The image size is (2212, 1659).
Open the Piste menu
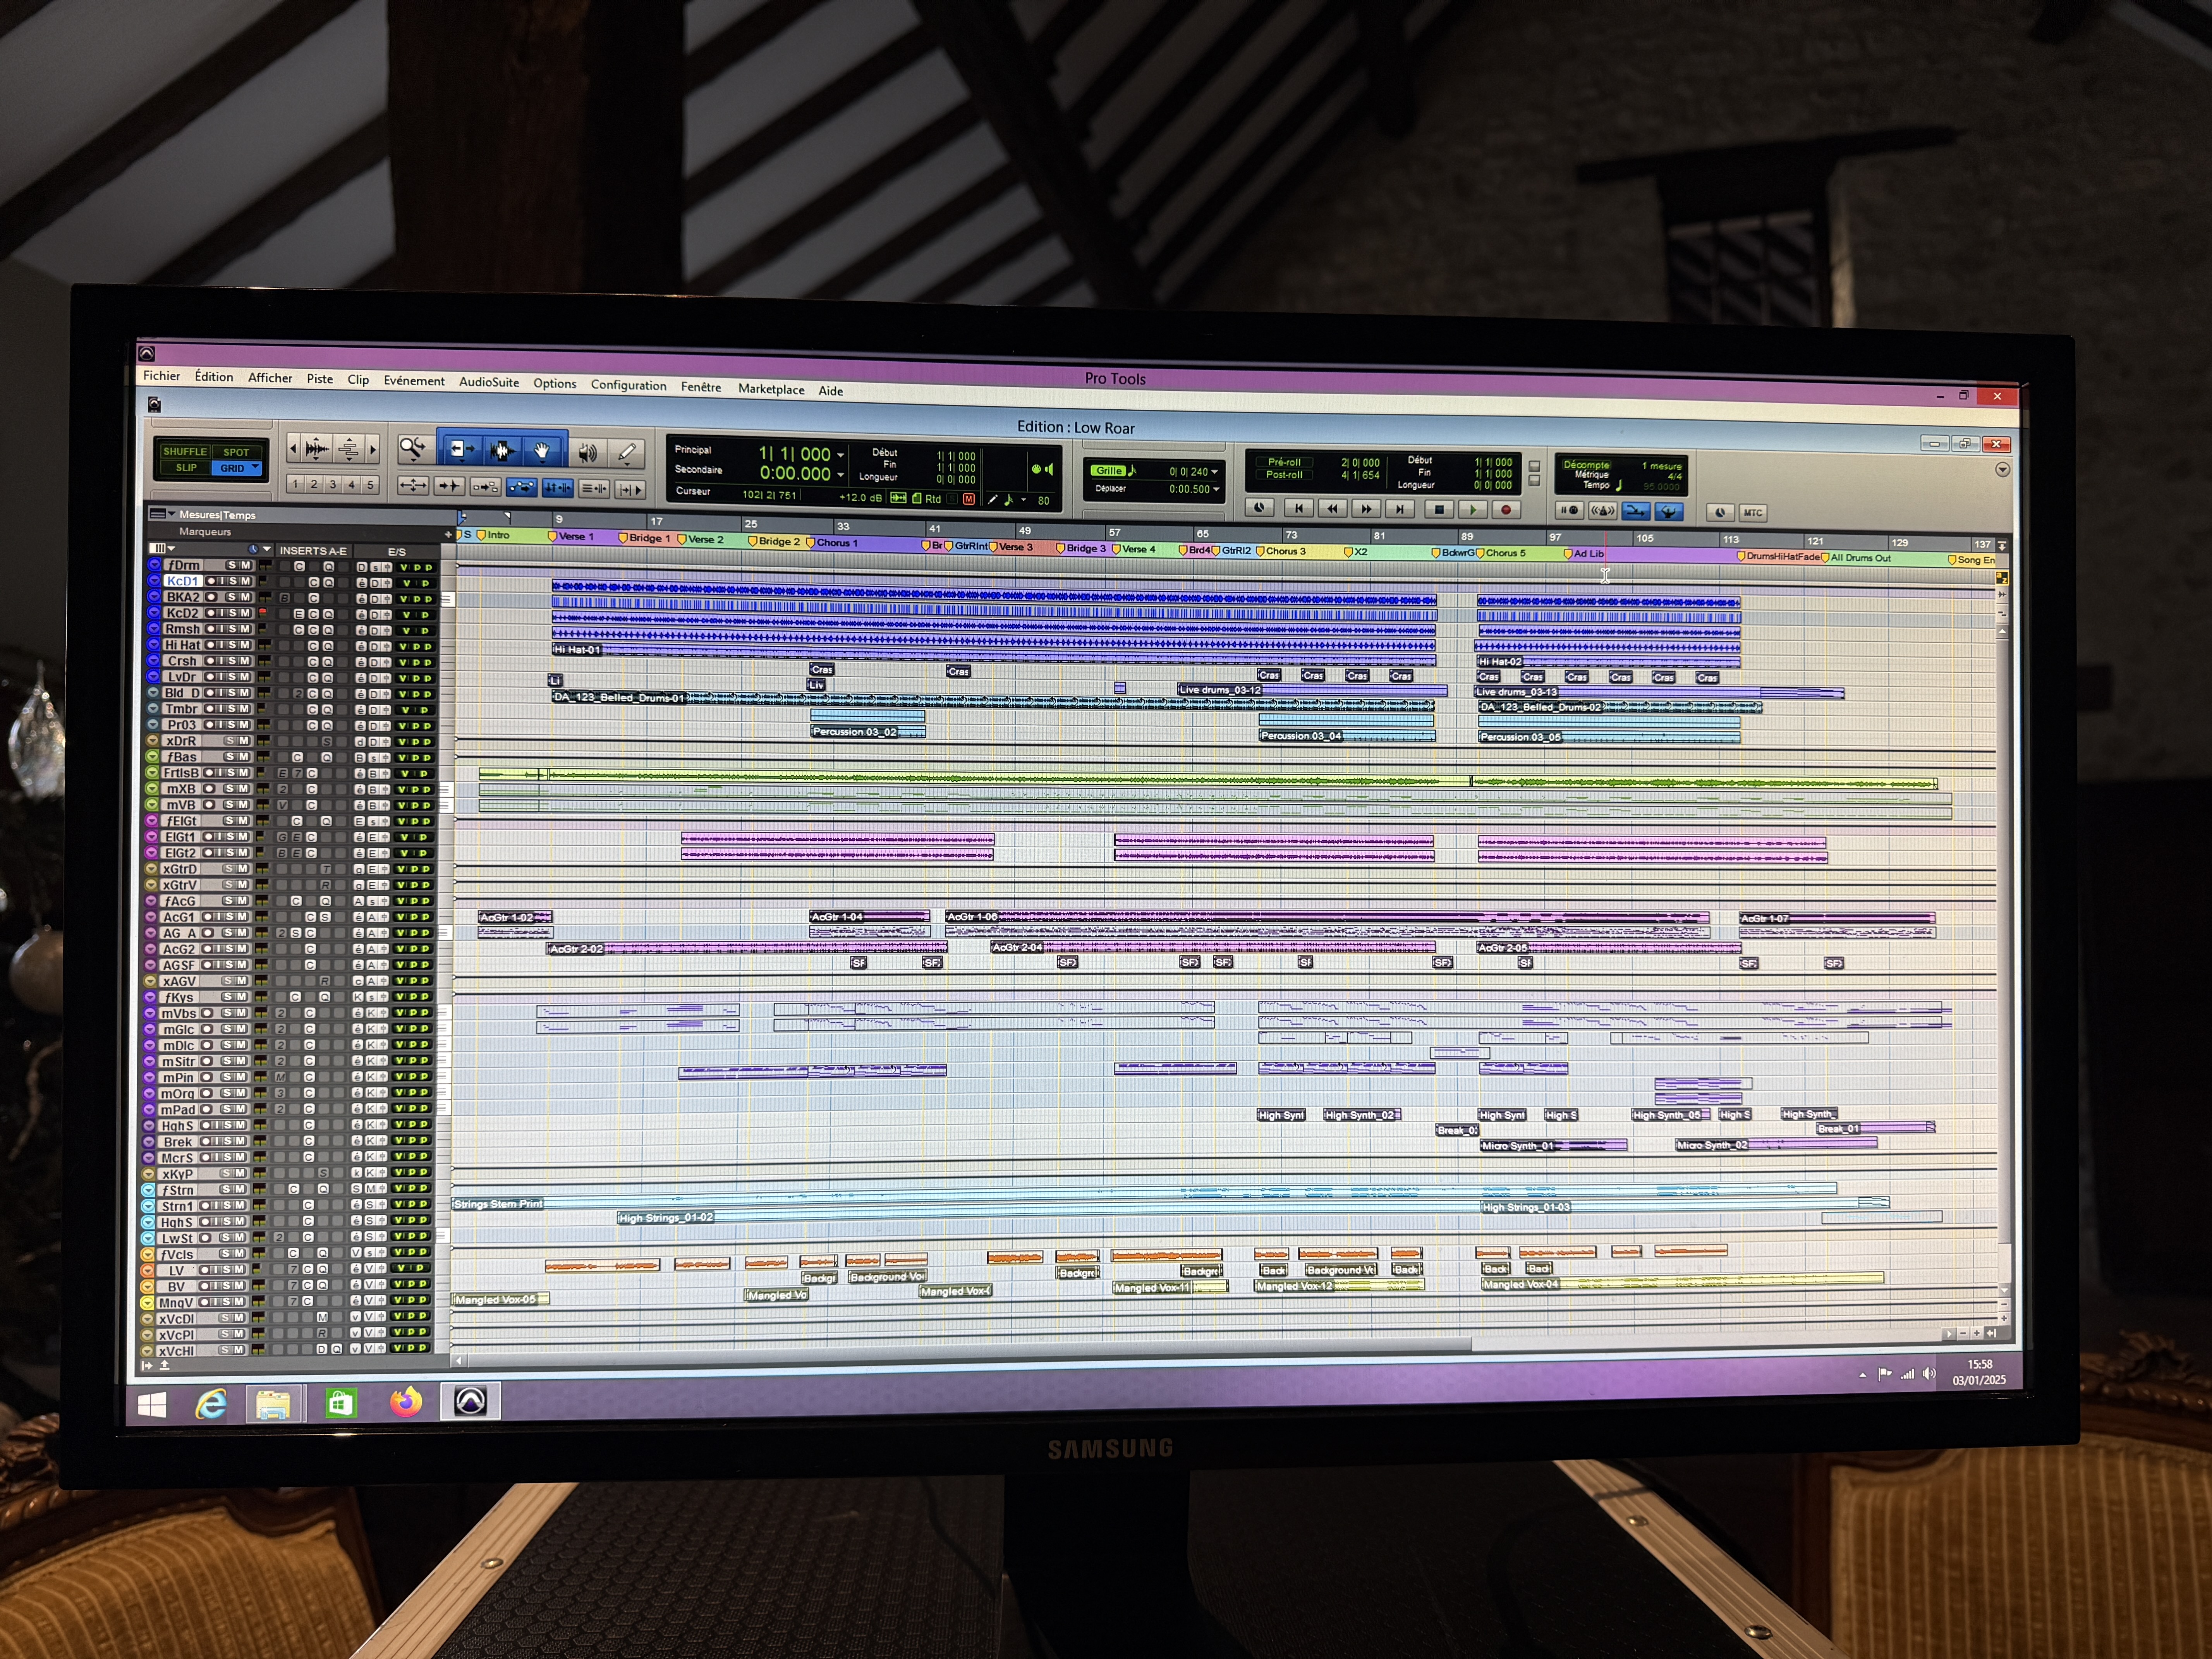point(319,379)
